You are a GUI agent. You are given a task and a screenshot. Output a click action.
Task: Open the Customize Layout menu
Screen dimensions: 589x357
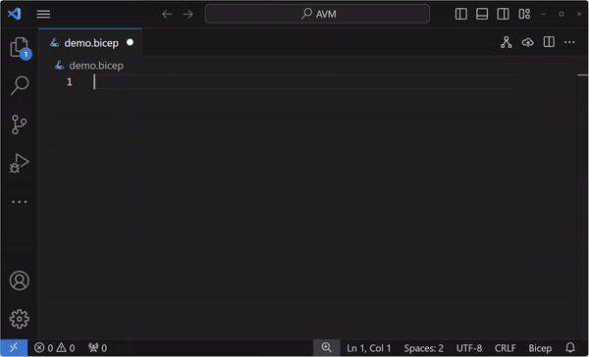click(524, 14)
